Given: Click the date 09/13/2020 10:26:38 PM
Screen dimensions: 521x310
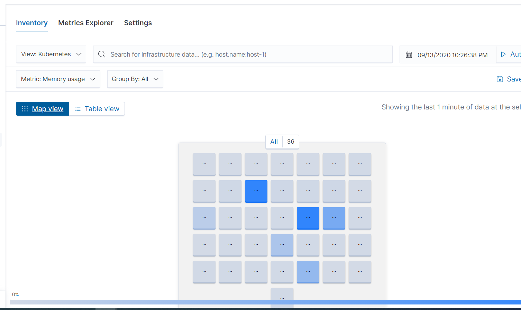Looking at the screenshot, I should coord(453,55).
